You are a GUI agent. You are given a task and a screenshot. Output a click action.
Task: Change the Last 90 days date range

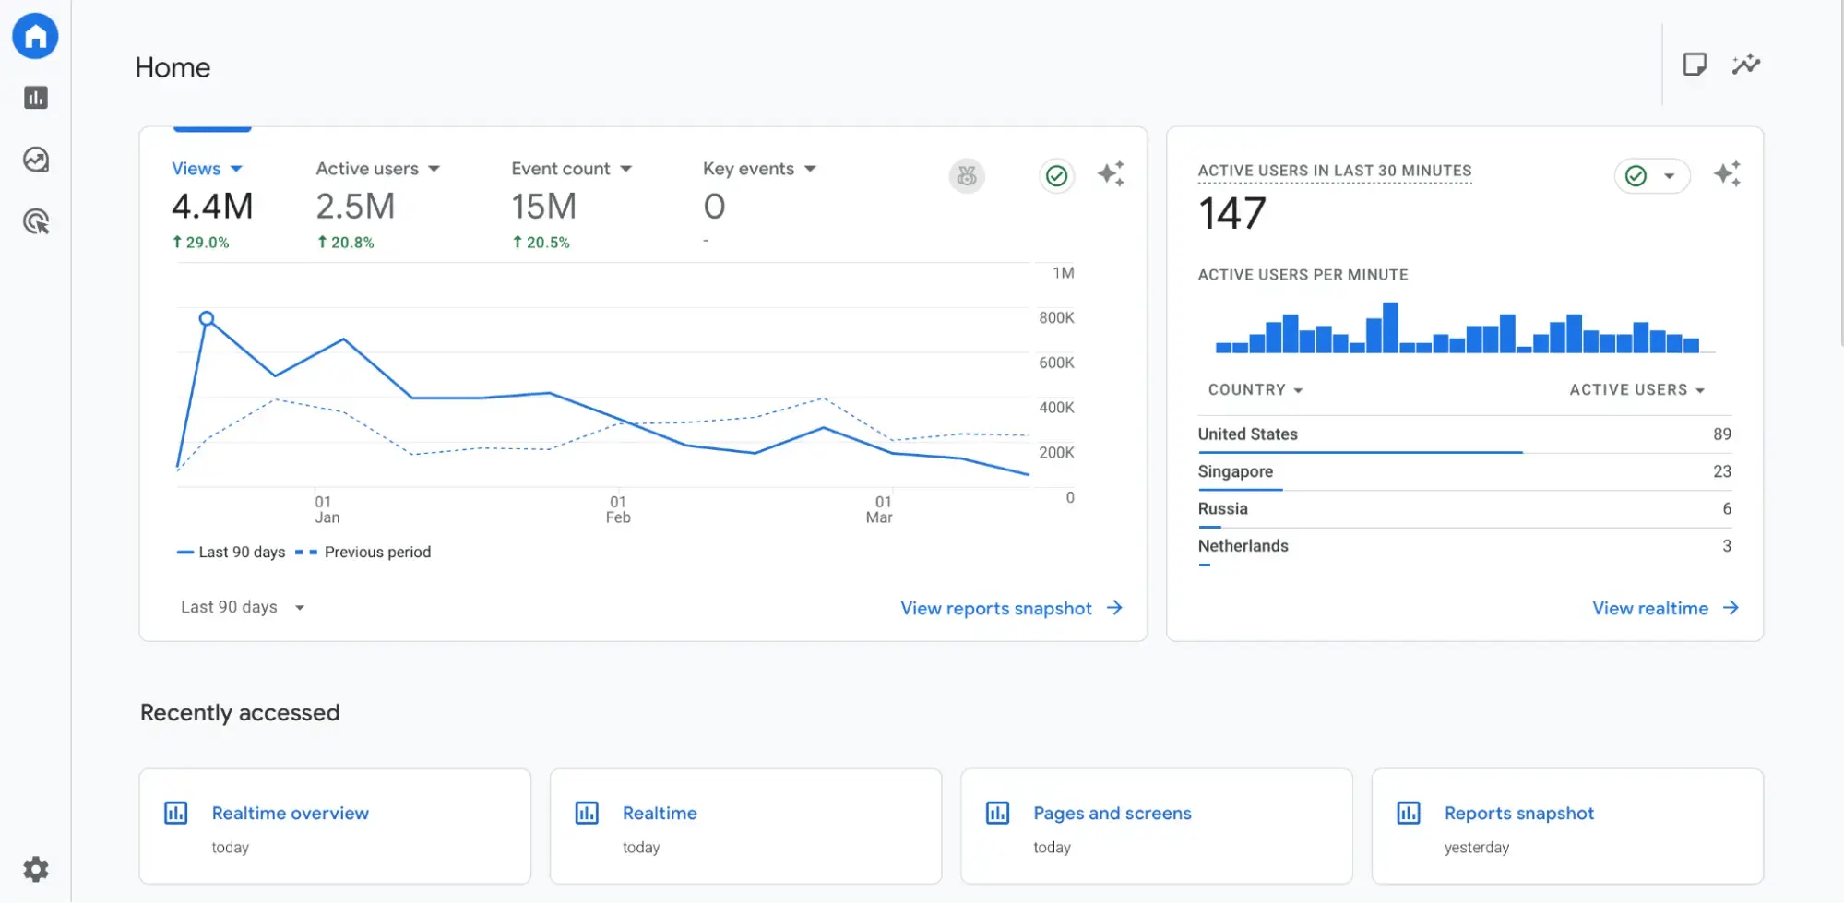tap(242, 607)
